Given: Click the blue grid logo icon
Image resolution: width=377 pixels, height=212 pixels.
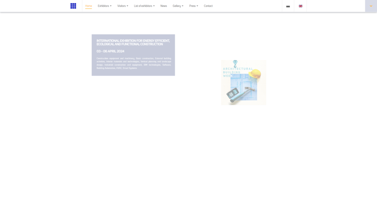Looking at the screenshot, I should 73,6.
